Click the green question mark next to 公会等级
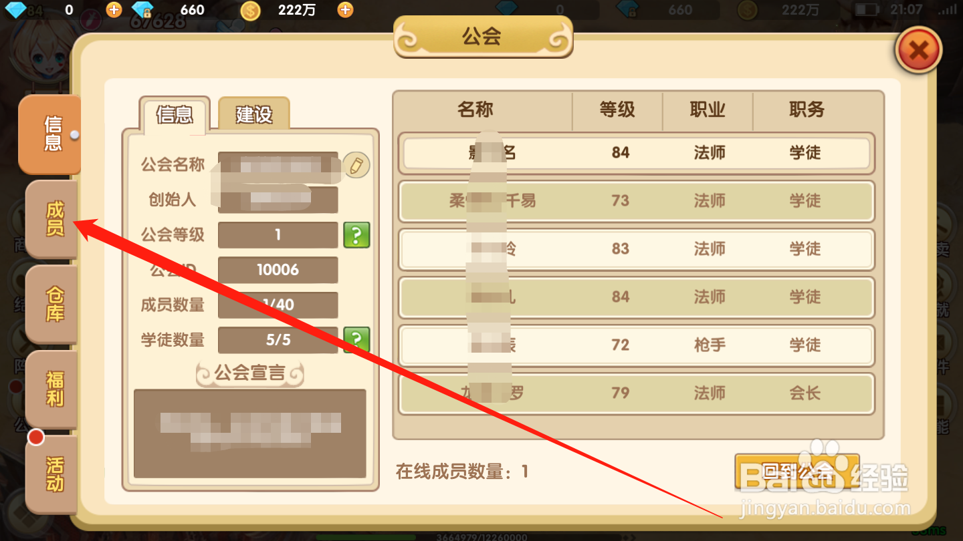 356,235
